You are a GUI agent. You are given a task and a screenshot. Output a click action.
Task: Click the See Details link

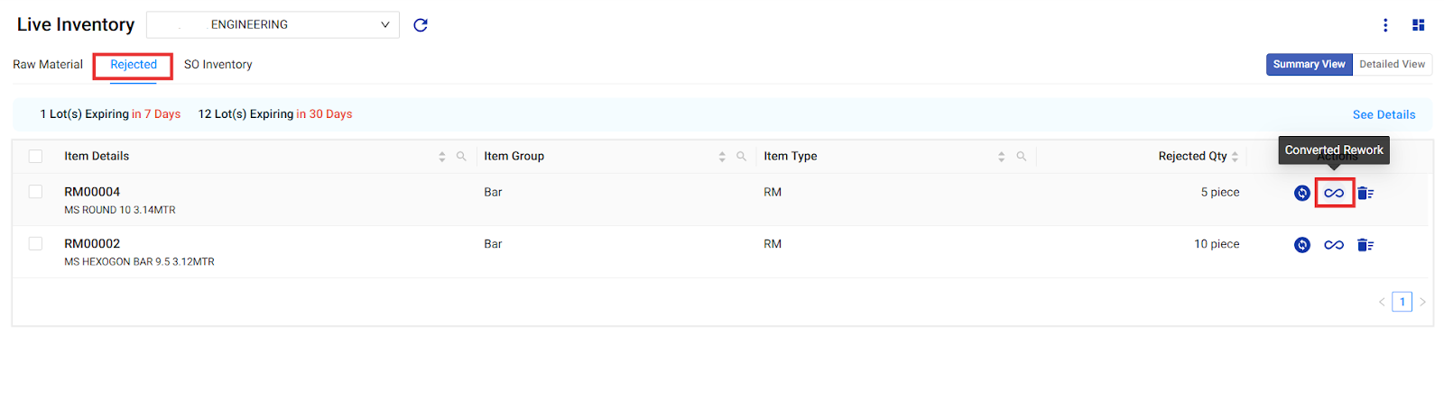[x=1384, y=114]
